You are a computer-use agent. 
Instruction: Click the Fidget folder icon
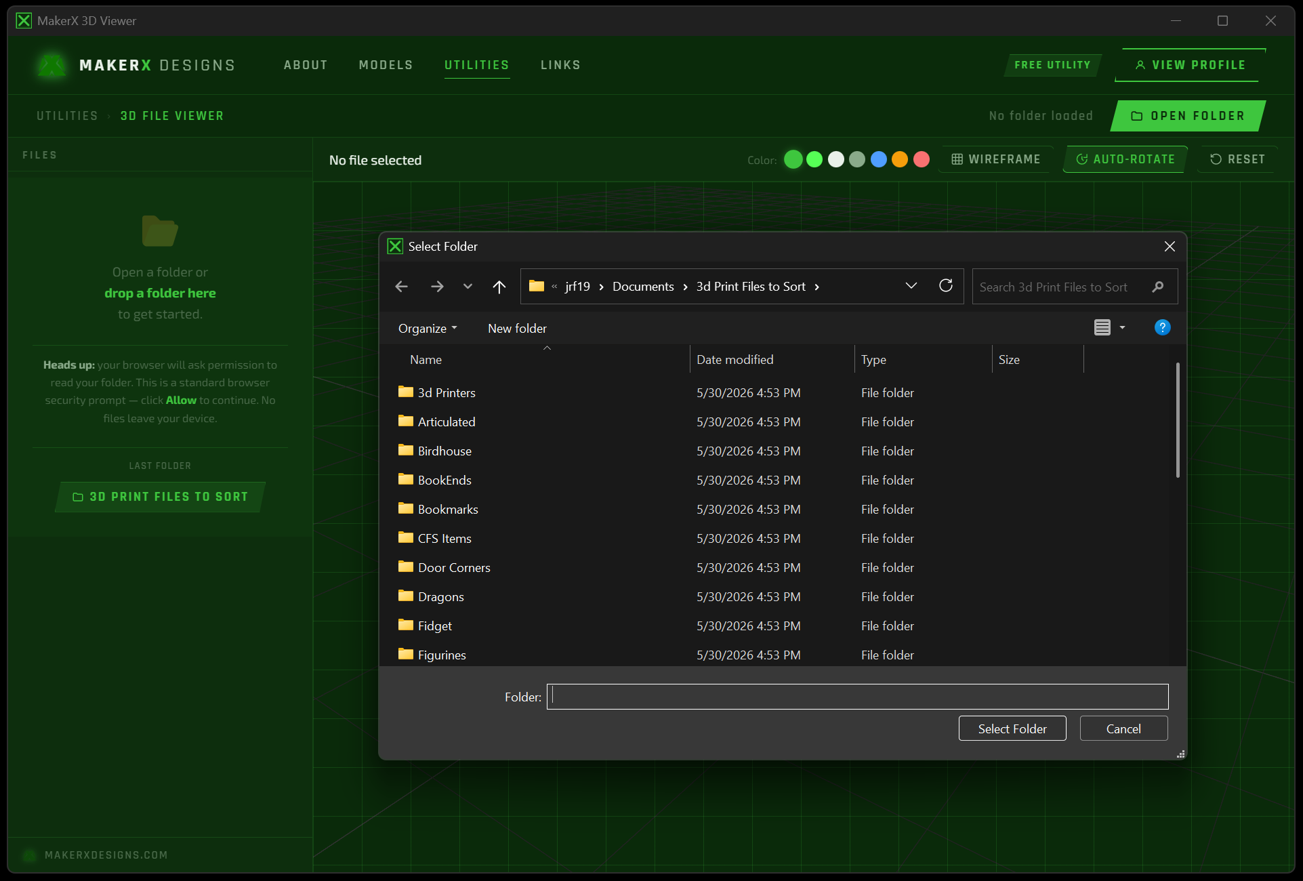point(406,625)
